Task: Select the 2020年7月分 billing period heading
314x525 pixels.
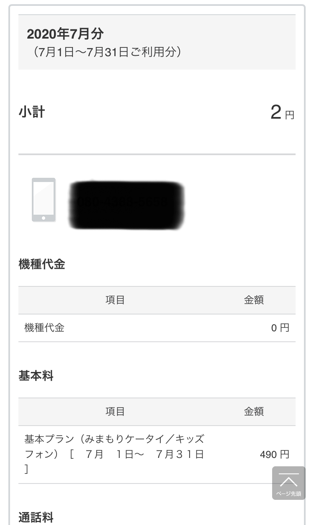Action: [65, 34]
